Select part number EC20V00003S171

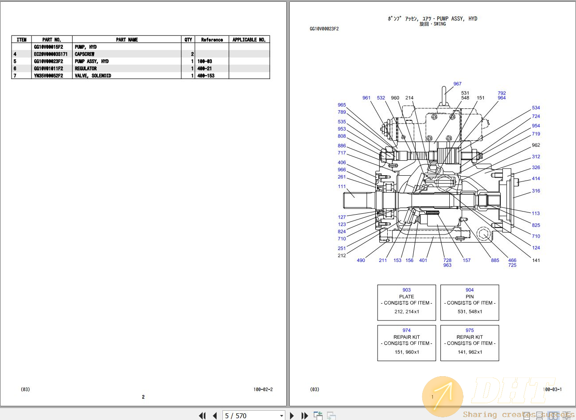point(51,54)
